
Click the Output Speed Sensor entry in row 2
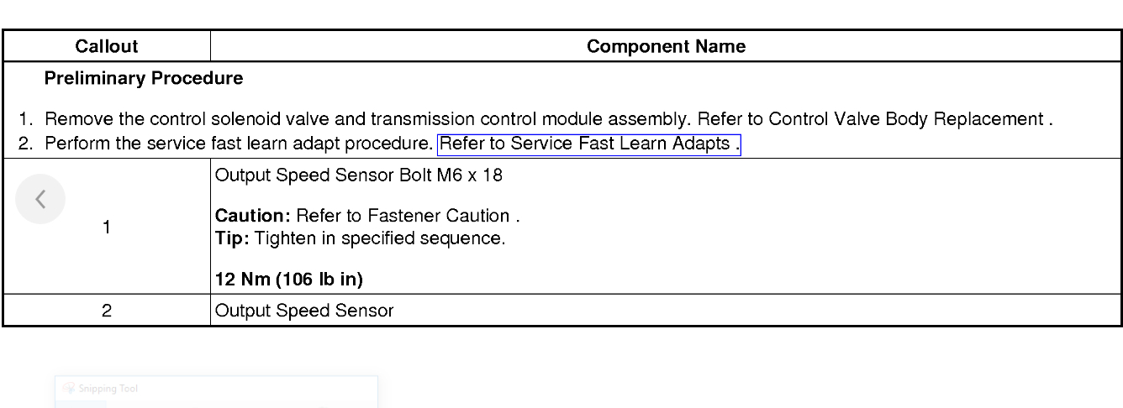304,311
